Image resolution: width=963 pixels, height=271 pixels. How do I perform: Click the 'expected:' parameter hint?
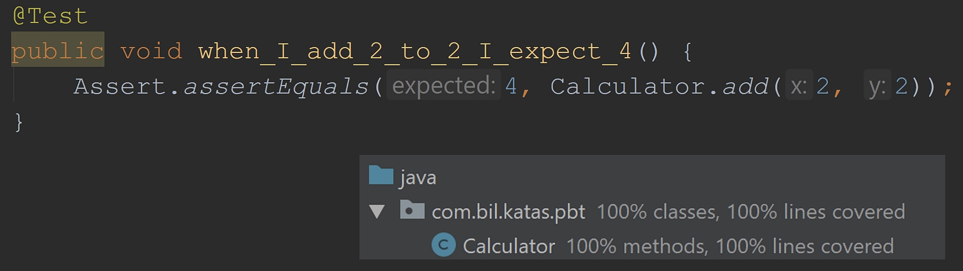pyautogui.click(x=444, y=86)
